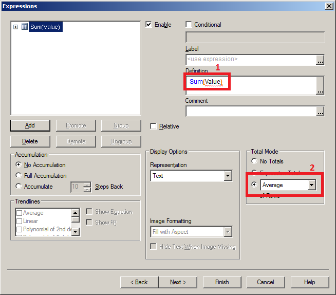Click the Label input field
The width and height of the screenshot is (336, 295).
point(251,60)
